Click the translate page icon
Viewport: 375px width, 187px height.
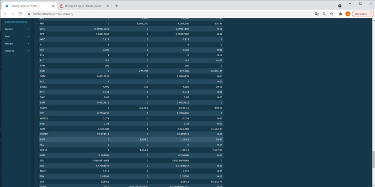click(317, 14)
